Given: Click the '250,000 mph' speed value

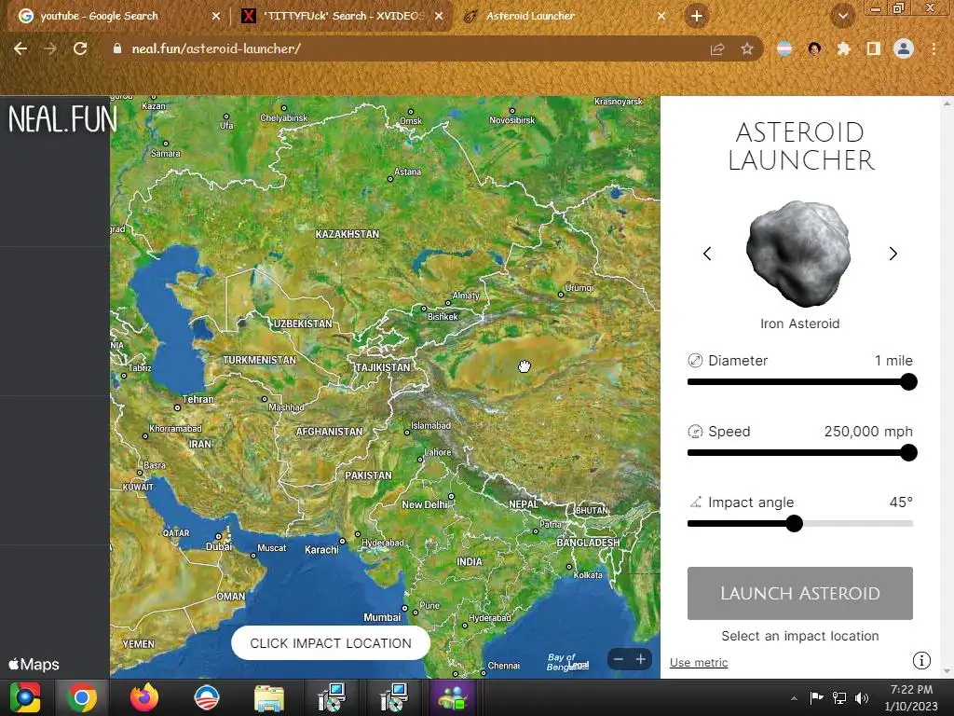Looking at the screenshot, I should (x=868, y=431).
